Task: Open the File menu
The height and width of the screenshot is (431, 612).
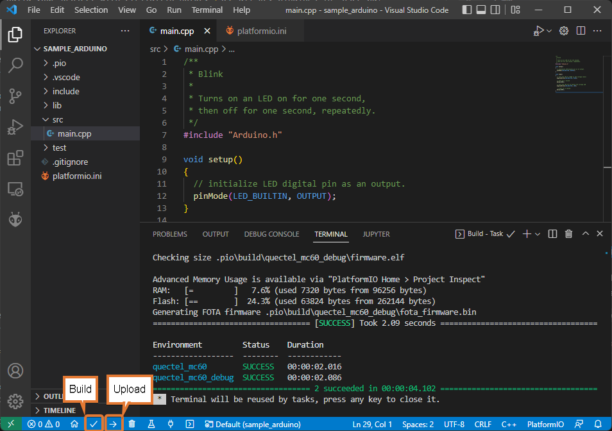Action: [33, 10]
